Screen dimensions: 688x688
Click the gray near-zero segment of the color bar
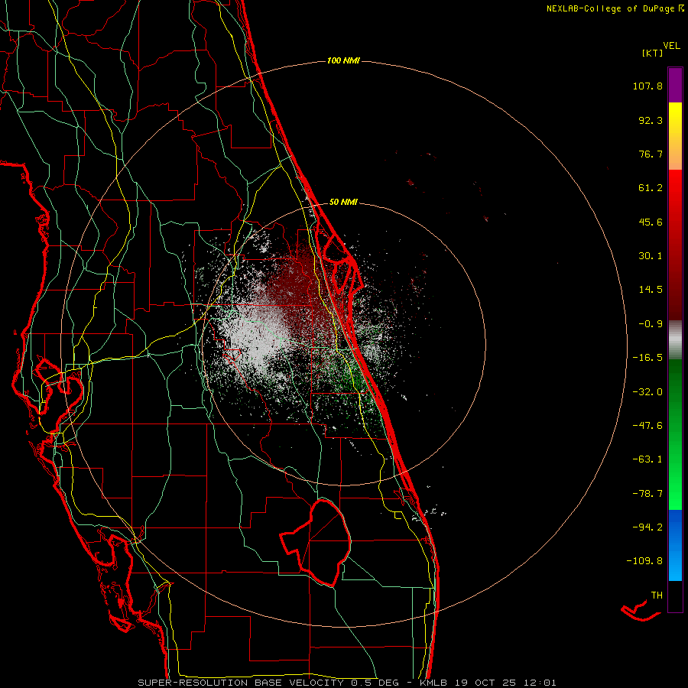click(x=675, y=340)
